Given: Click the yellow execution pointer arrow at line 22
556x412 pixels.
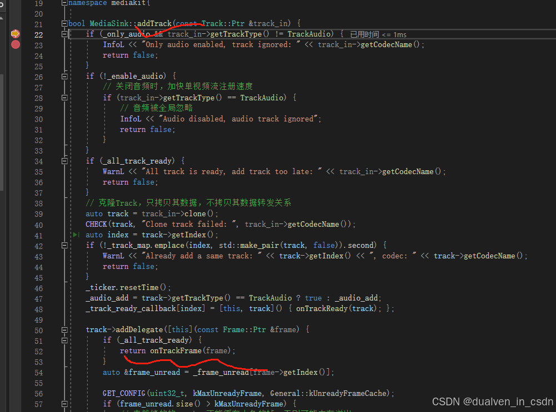Looking at the screenshot, I should [x=15, y=33].
